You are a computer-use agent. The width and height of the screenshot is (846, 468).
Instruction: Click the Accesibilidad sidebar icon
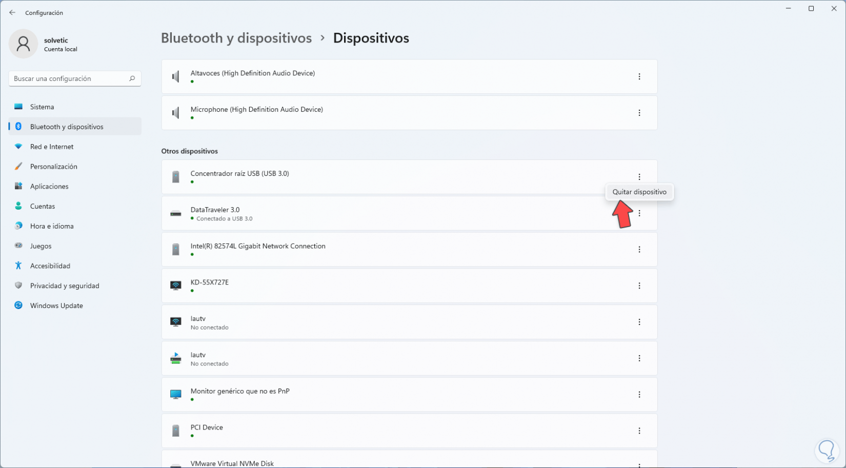(18, 266)
